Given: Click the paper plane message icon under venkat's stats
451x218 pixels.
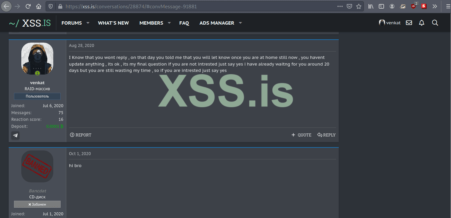Looking at the screenshot, I should pos(15,135).
